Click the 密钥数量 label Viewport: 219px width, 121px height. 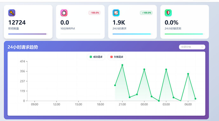(14, 29)
